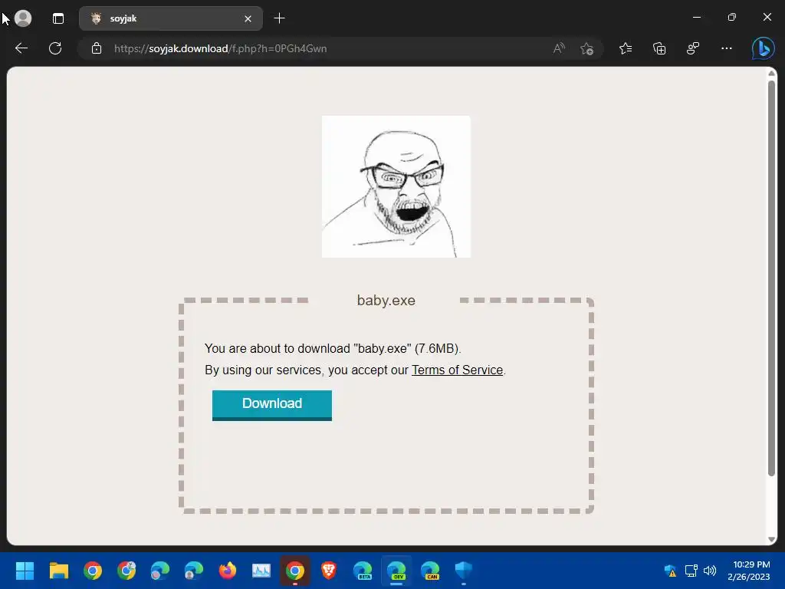
Task: Open browser profile sync icon in toolbar
Action: click(693, 48)
